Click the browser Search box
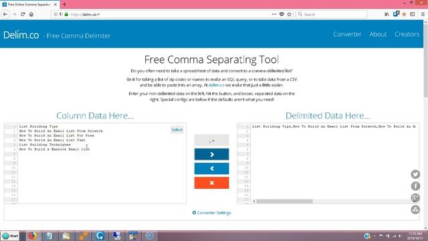Image resolution: width=428 pixels, height=241 pixels. click(332, 14)
